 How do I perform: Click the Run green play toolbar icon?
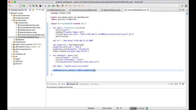tap(53, 6)
